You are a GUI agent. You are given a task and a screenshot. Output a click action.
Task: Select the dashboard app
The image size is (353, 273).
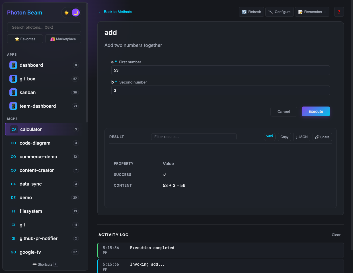(44, 65)
